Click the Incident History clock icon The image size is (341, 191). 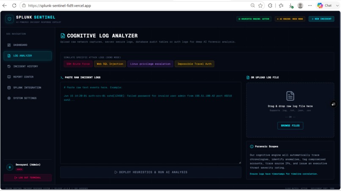click(x=9, y=66)
